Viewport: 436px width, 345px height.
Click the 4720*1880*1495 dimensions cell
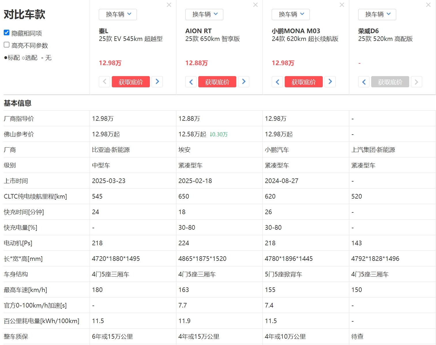[x=116, y=259]
